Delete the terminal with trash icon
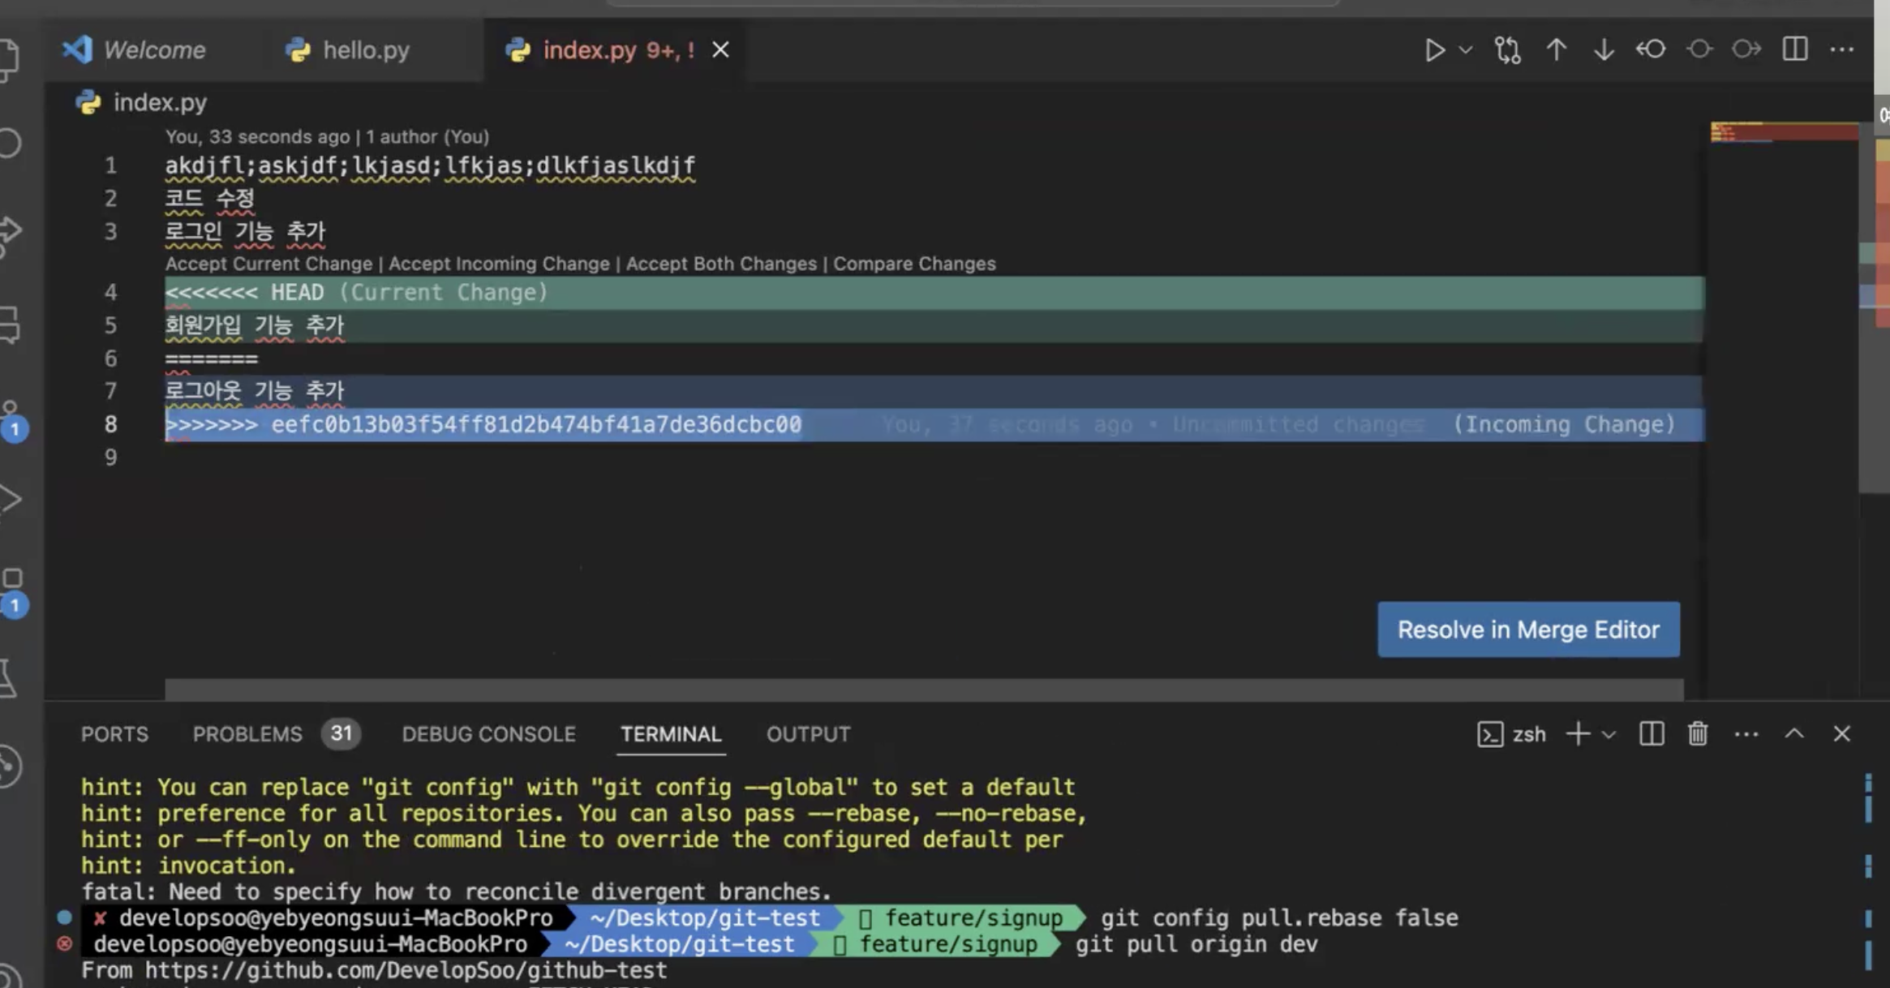The image size is (1890, 988). [x=1698, y=734]
